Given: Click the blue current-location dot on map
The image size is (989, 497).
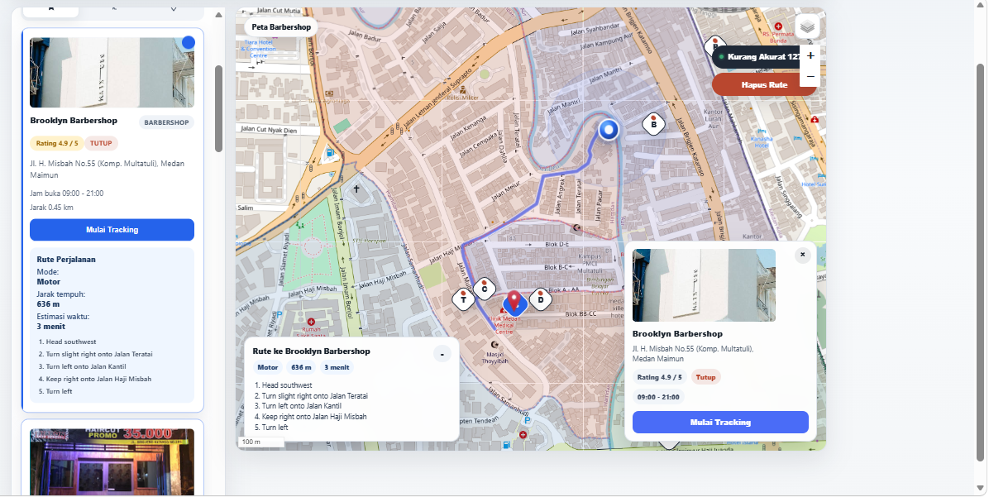Looking at the screenshot, I should (608, 130).
